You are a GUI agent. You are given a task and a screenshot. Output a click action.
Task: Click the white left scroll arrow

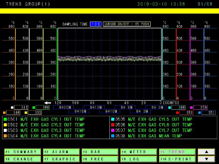pyautogui.click(x=47, y=103)
